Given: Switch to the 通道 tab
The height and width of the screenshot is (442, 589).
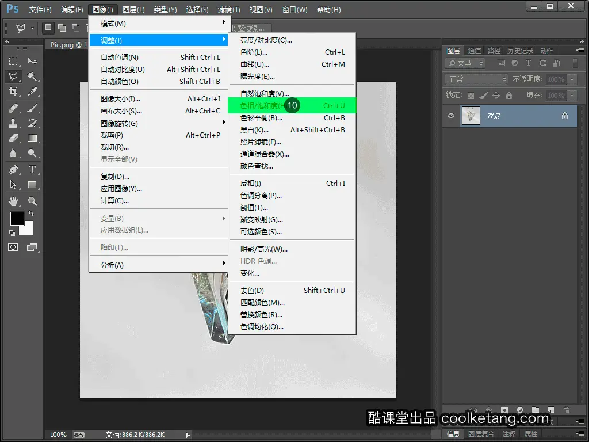Looking at the screenshot, I should (474, 51).
